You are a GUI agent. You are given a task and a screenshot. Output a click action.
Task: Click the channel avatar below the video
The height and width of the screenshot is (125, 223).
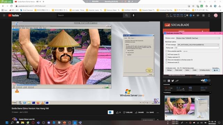(x=14, y=119)
